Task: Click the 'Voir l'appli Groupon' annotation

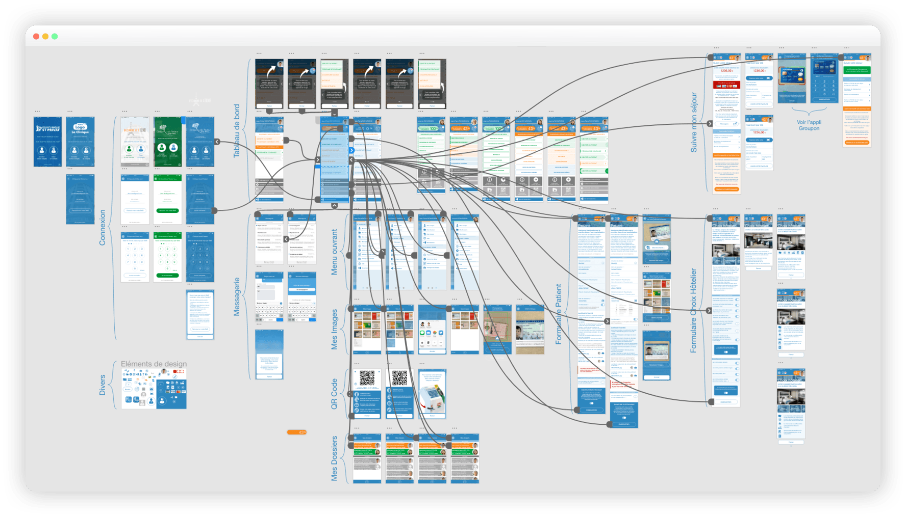Action: pos(809,125)
